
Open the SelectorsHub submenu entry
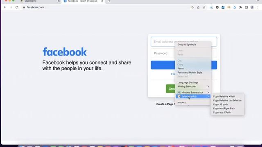(193, 96)
